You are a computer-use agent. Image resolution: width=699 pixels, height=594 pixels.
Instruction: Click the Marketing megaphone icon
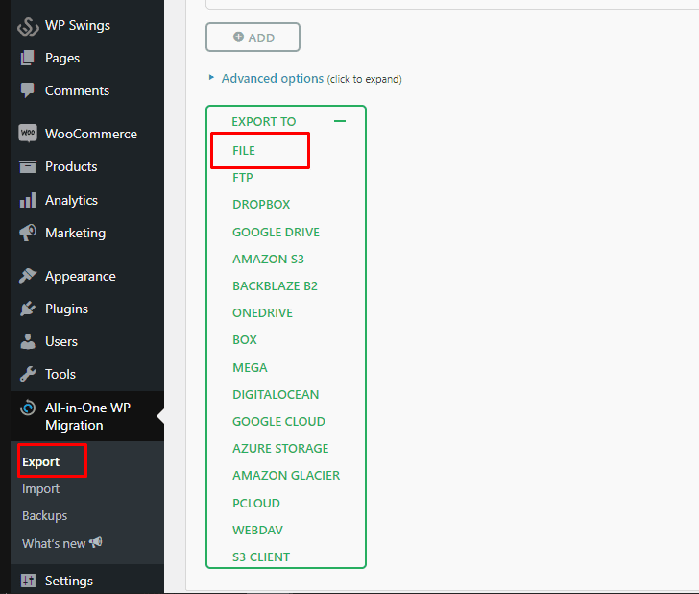(28, 233)
